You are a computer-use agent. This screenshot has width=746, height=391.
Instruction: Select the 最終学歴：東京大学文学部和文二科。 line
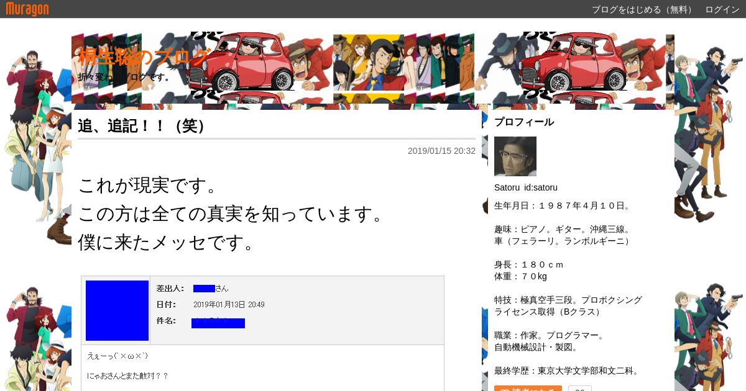(x=567, y=371)
